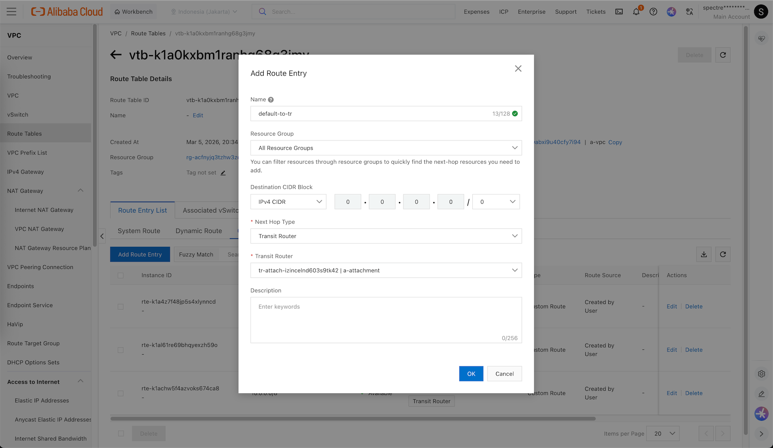
Task: Open the Next Hop Type dropdown
Action: click(x=386, y=236)
